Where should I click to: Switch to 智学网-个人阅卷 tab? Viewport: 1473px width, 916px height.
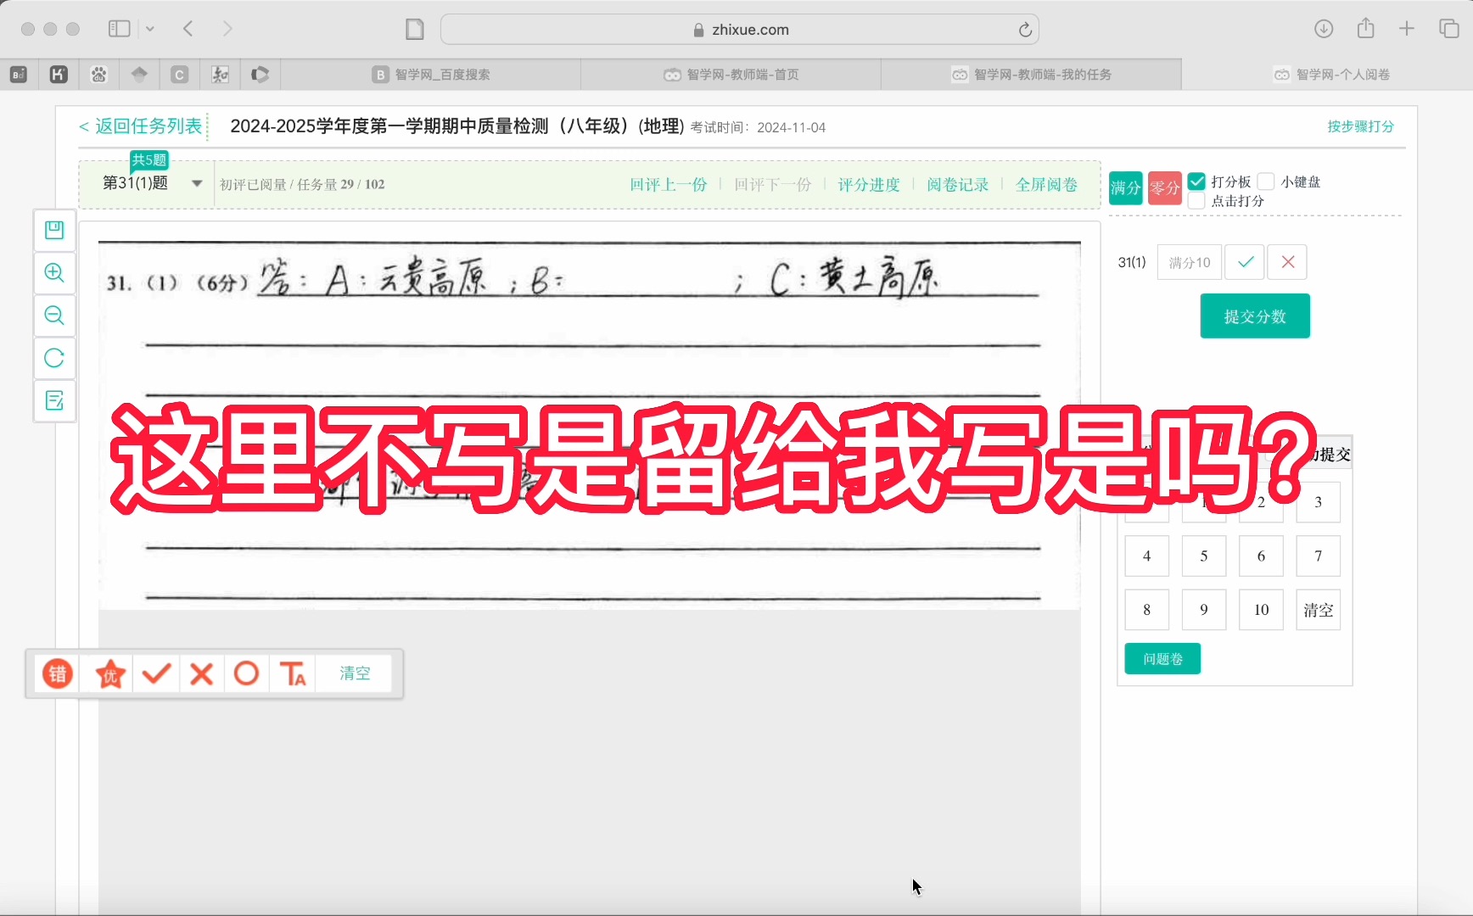(1331, 75)
